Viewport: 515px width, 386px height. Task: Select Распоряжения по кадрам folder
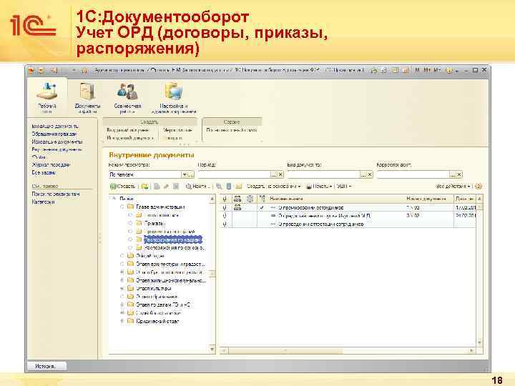(172, 239)
